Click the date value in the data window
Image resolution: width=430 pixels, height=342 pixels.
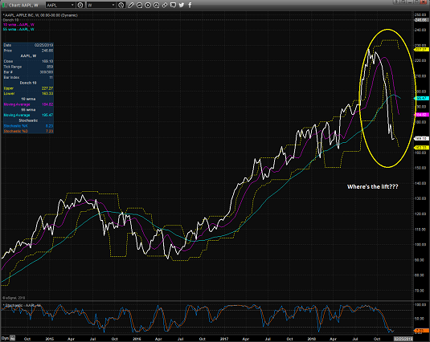click(x=43, y=45)
